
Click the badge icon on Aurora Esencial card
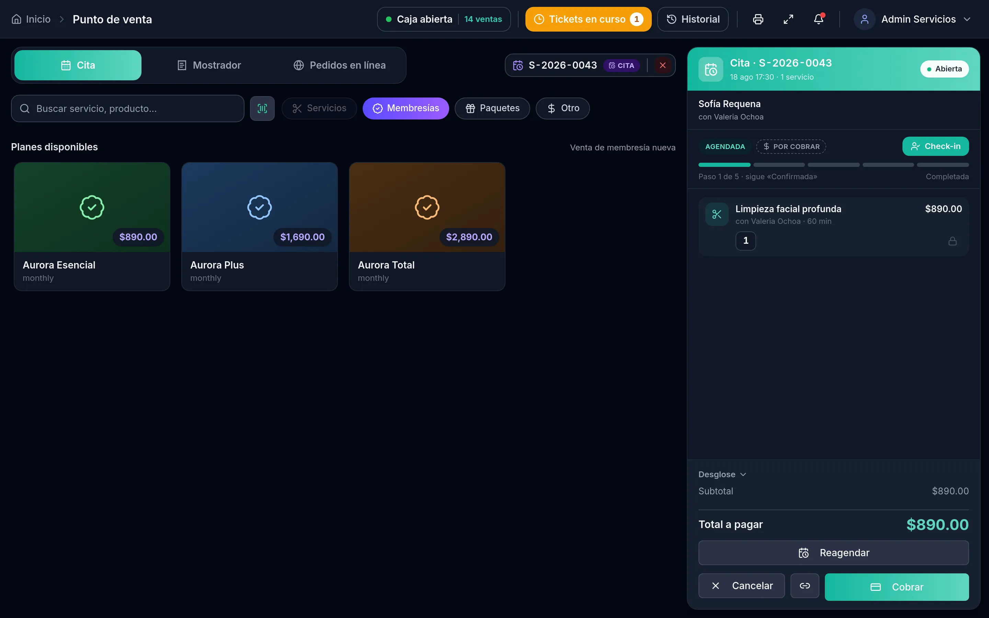click(x=92, y=207)
